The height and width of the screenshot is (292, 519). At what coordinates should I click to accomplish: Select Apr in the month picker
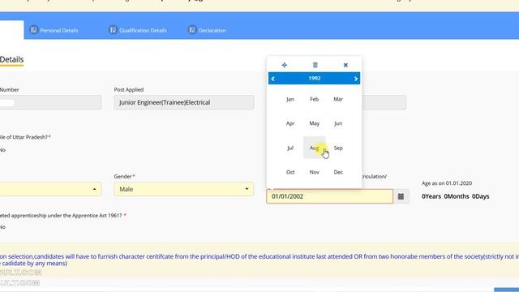coord(290,123)
